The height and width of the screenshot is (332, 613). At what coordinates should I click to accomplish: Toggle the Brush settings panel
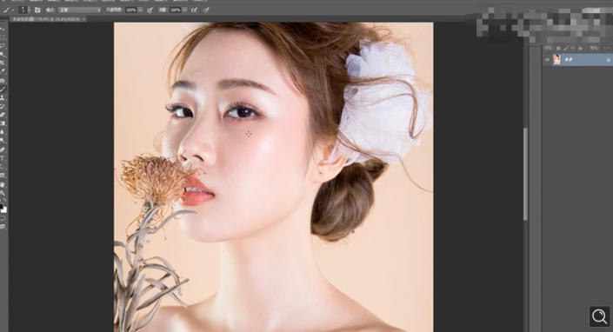pyautogui.click(x=37, y=10)
